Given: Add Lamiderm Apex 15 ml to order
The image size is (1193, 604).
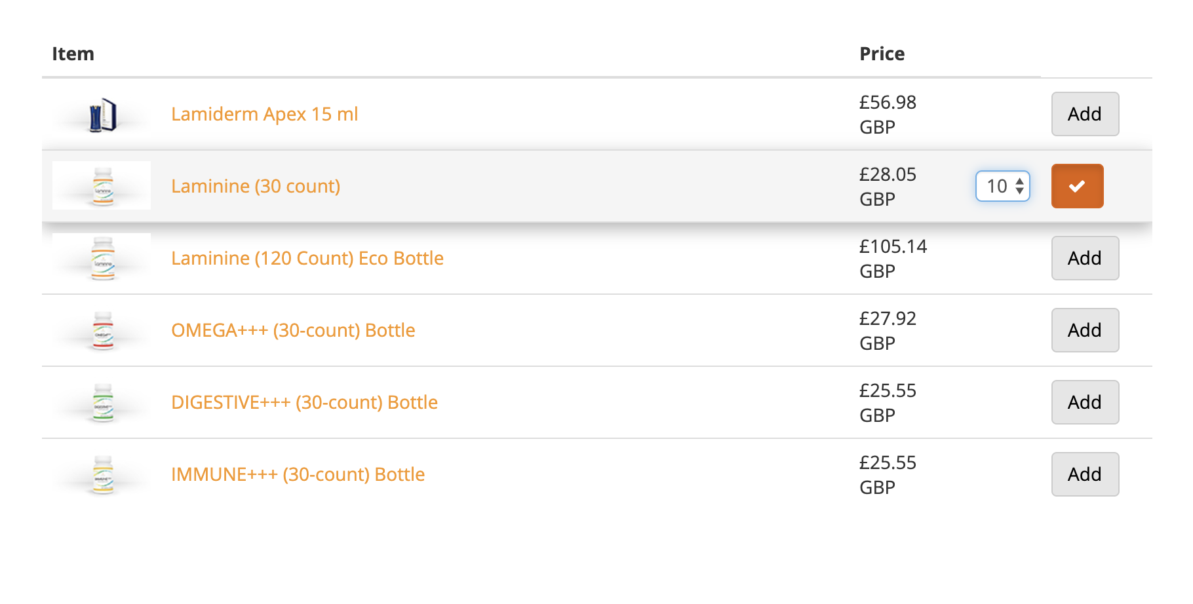Looking at the screenshot, I should pyautogui.click(x=1085, y=114).
